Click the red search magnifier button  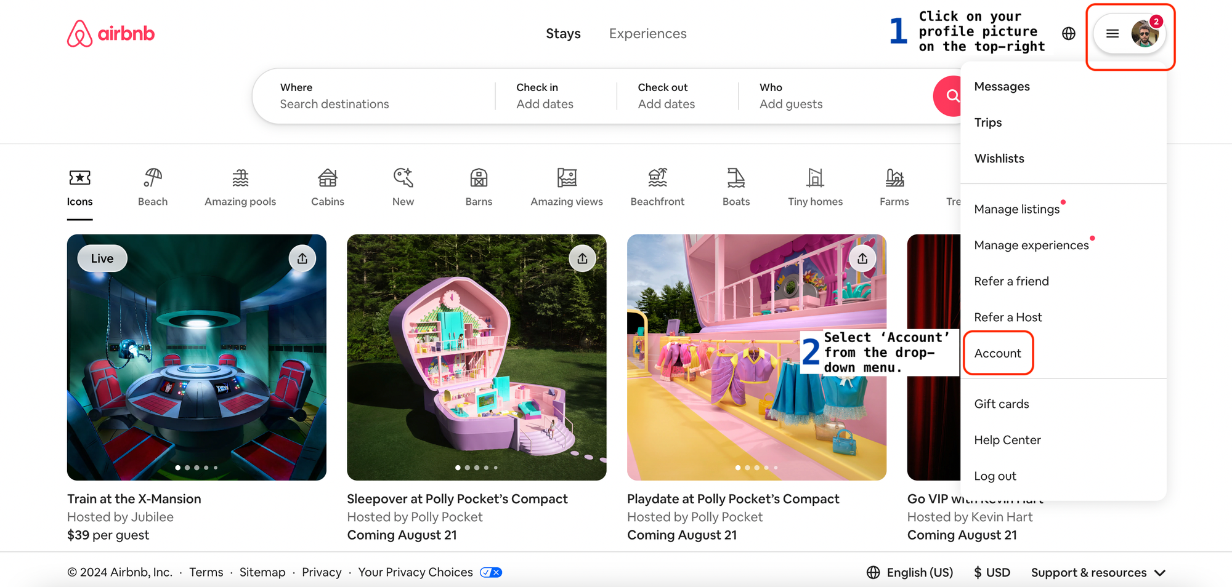[949, 96]
